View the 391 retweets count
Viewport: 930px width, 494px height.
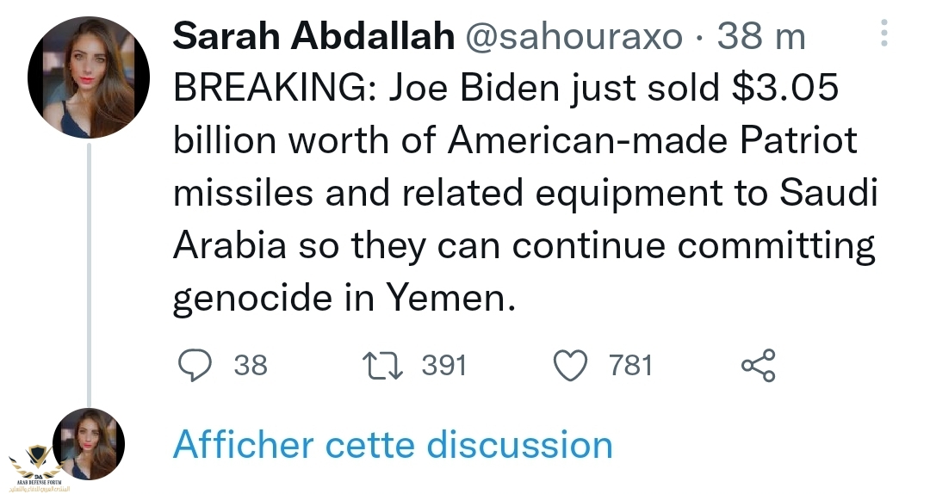pyautogui.click(x=443, y=366)
